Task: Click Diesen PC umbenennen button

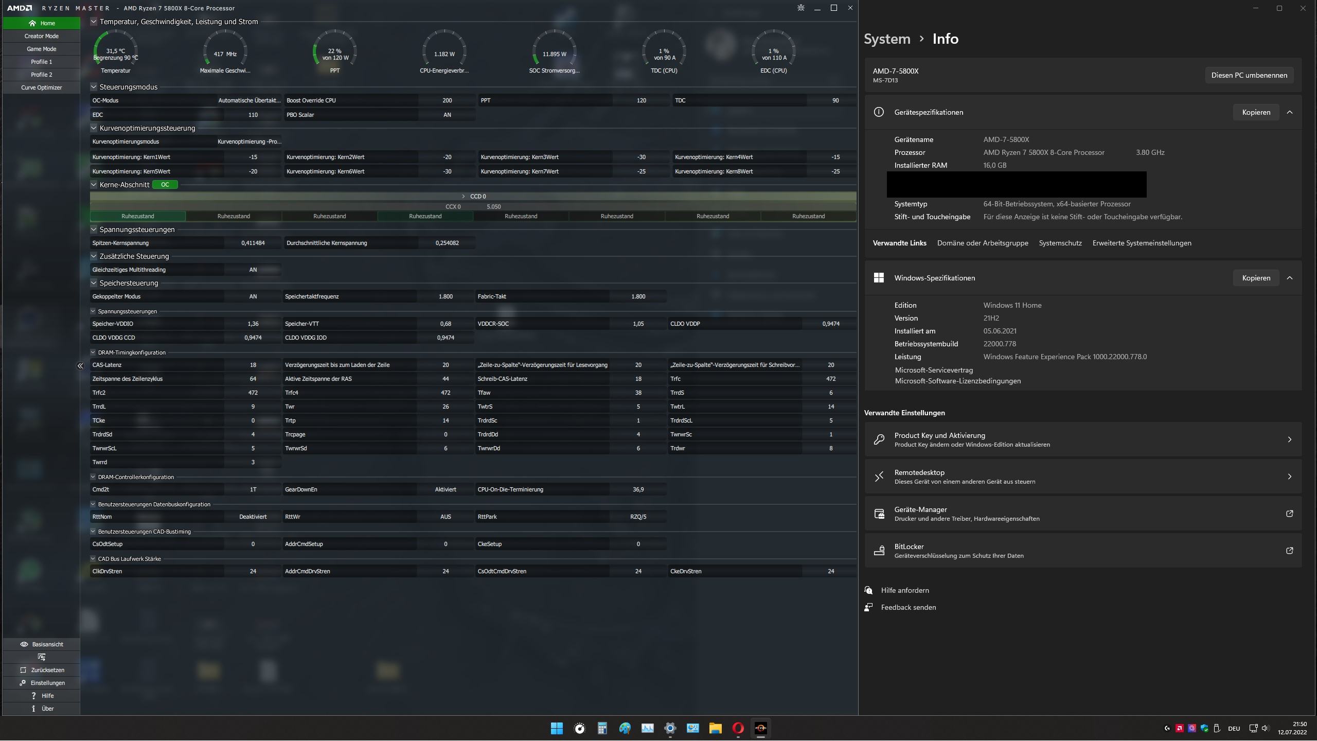Action: point(1249,75)
